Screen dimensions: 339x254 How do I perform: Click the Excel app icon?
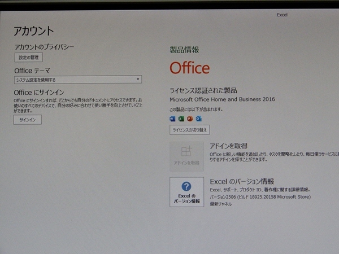click(181, 119)
